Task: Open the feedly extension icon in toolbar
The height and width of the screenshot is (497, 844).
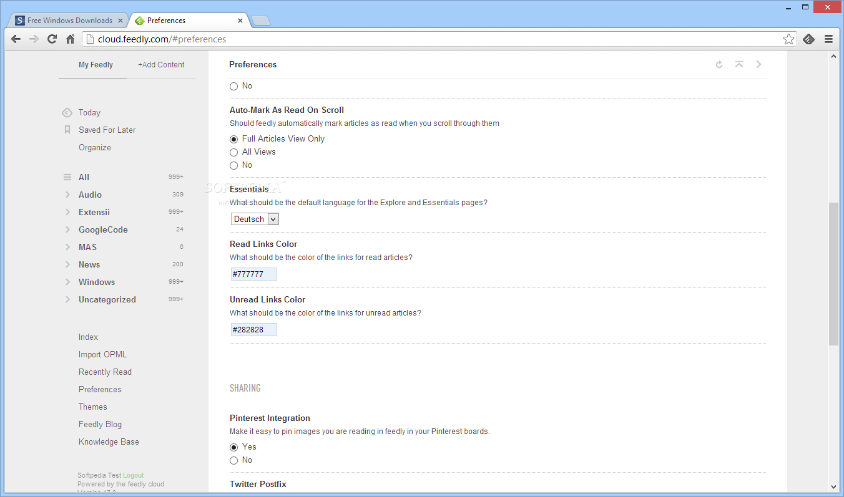Action: [x=809, y=39]
